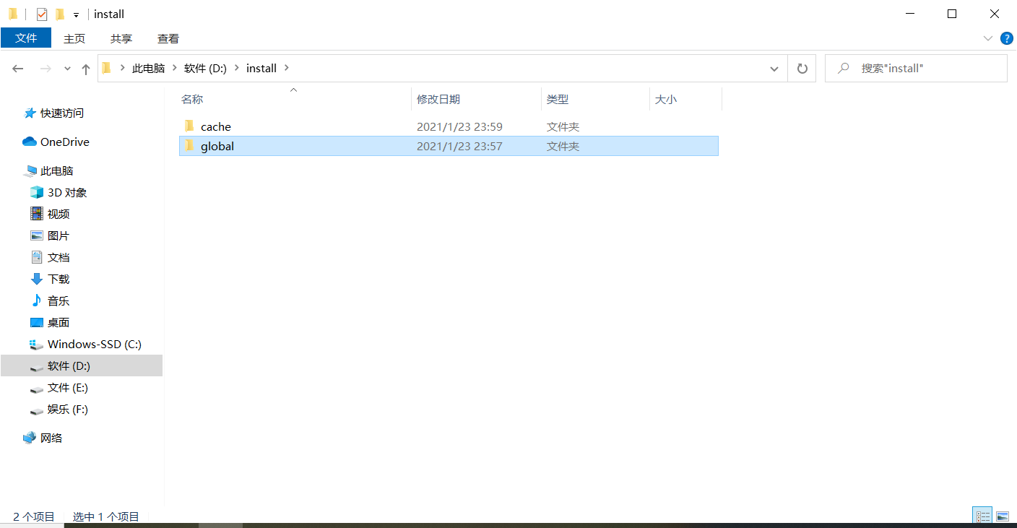The height and width of the screenshot is (528, 1017).
Task: Click the refresh icon in the address bar
Action: (802, 68)
